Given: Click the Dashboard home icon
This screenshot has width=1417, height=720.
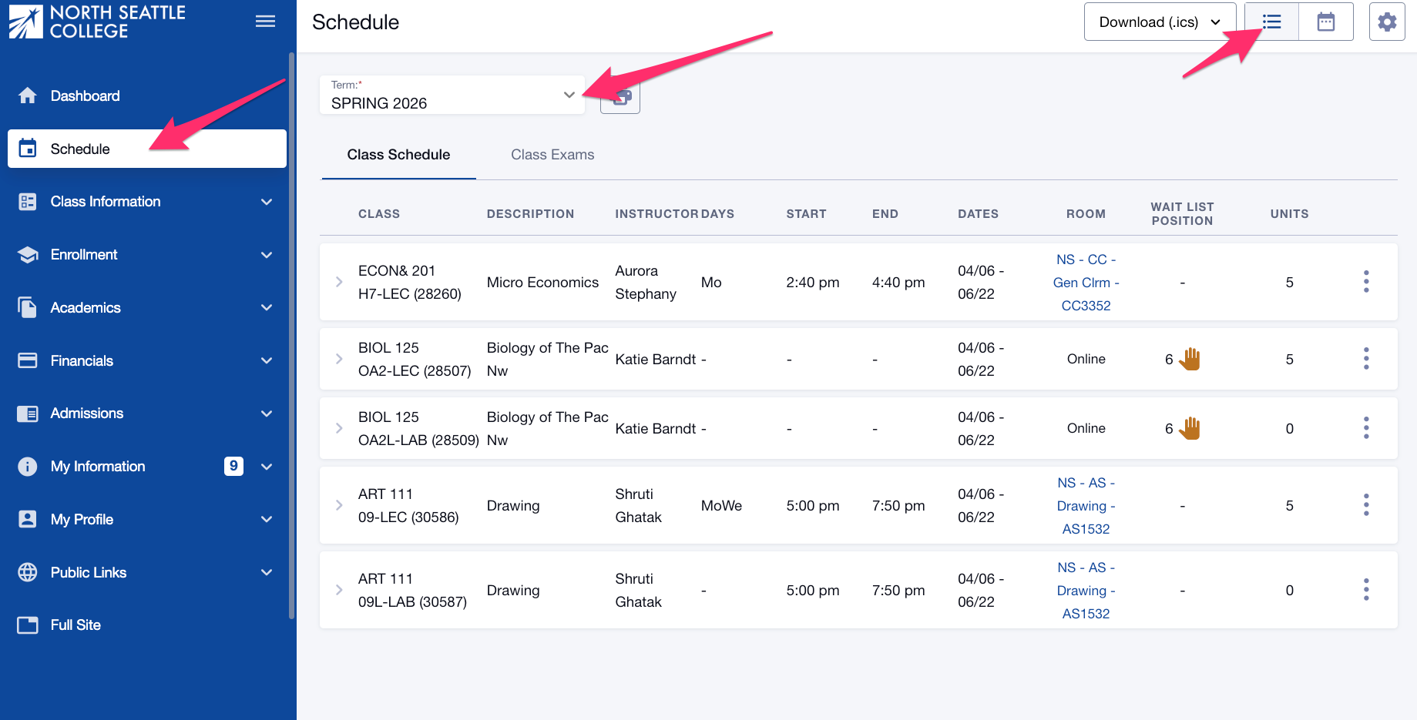Looking at the screenshot, I should pos(28,95).
